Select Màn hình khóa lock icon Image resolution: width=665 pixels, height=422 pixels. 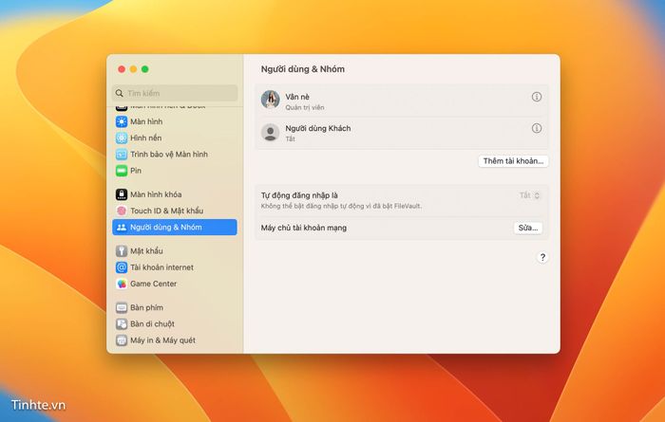(x=122, y=194)
